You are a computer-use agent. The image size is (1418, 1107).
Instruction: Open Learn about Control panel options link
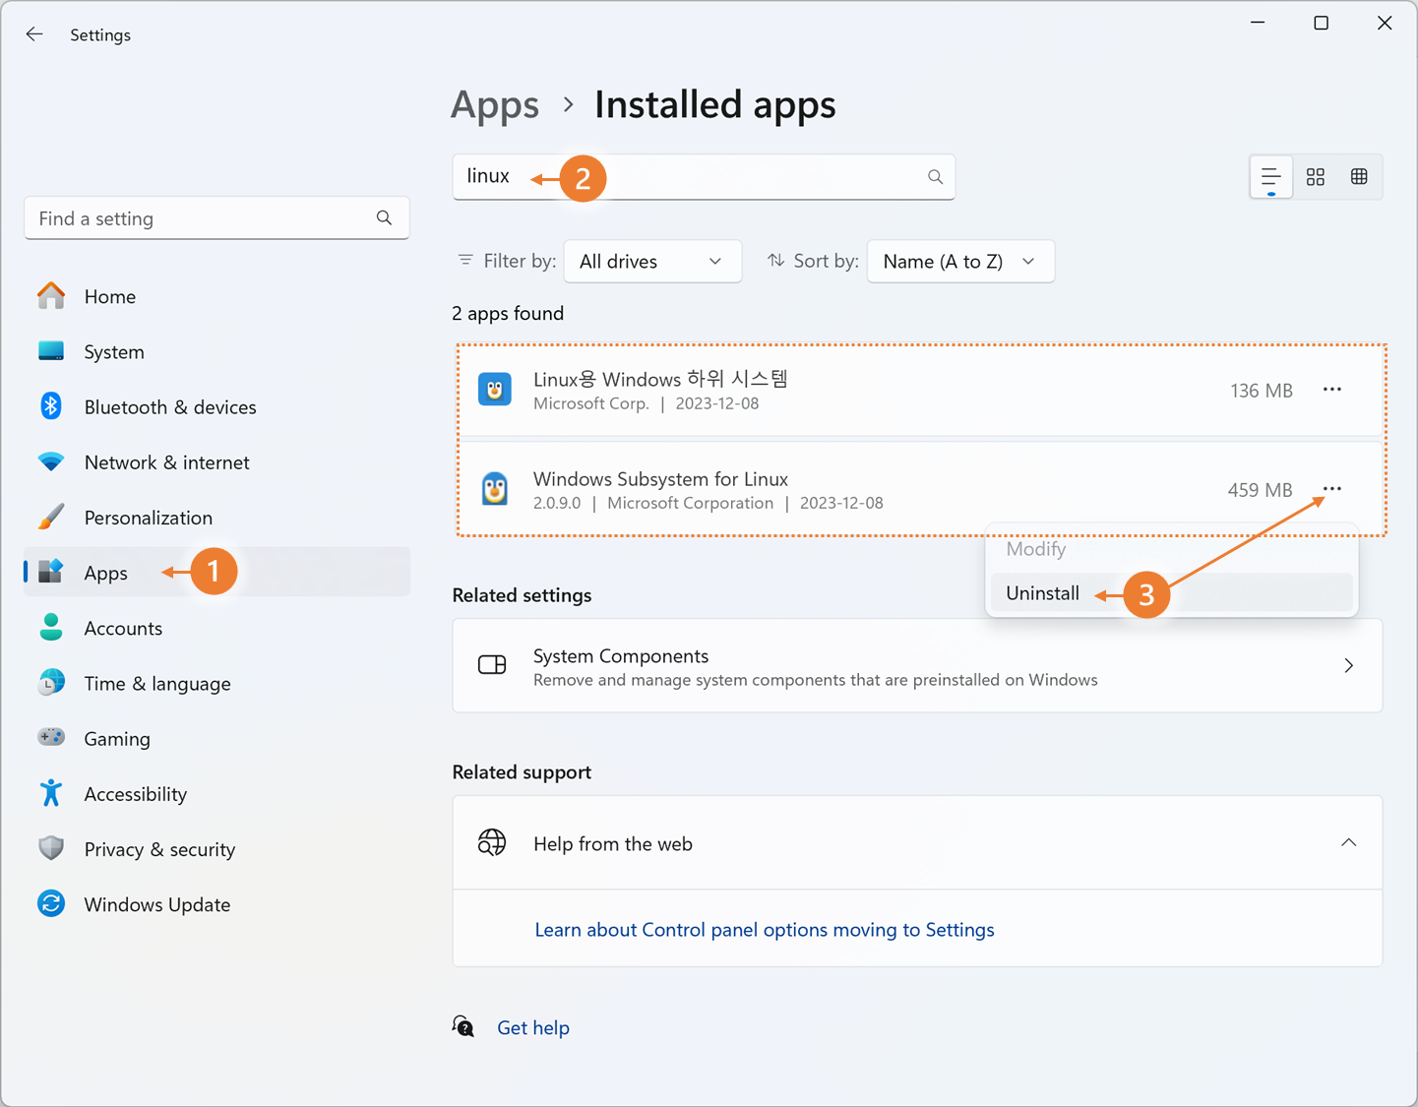point(765,929)
